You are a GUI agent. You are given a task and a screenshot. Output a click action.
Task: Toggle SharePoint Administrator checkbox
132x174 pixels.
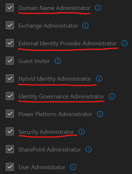coord(10,149)
